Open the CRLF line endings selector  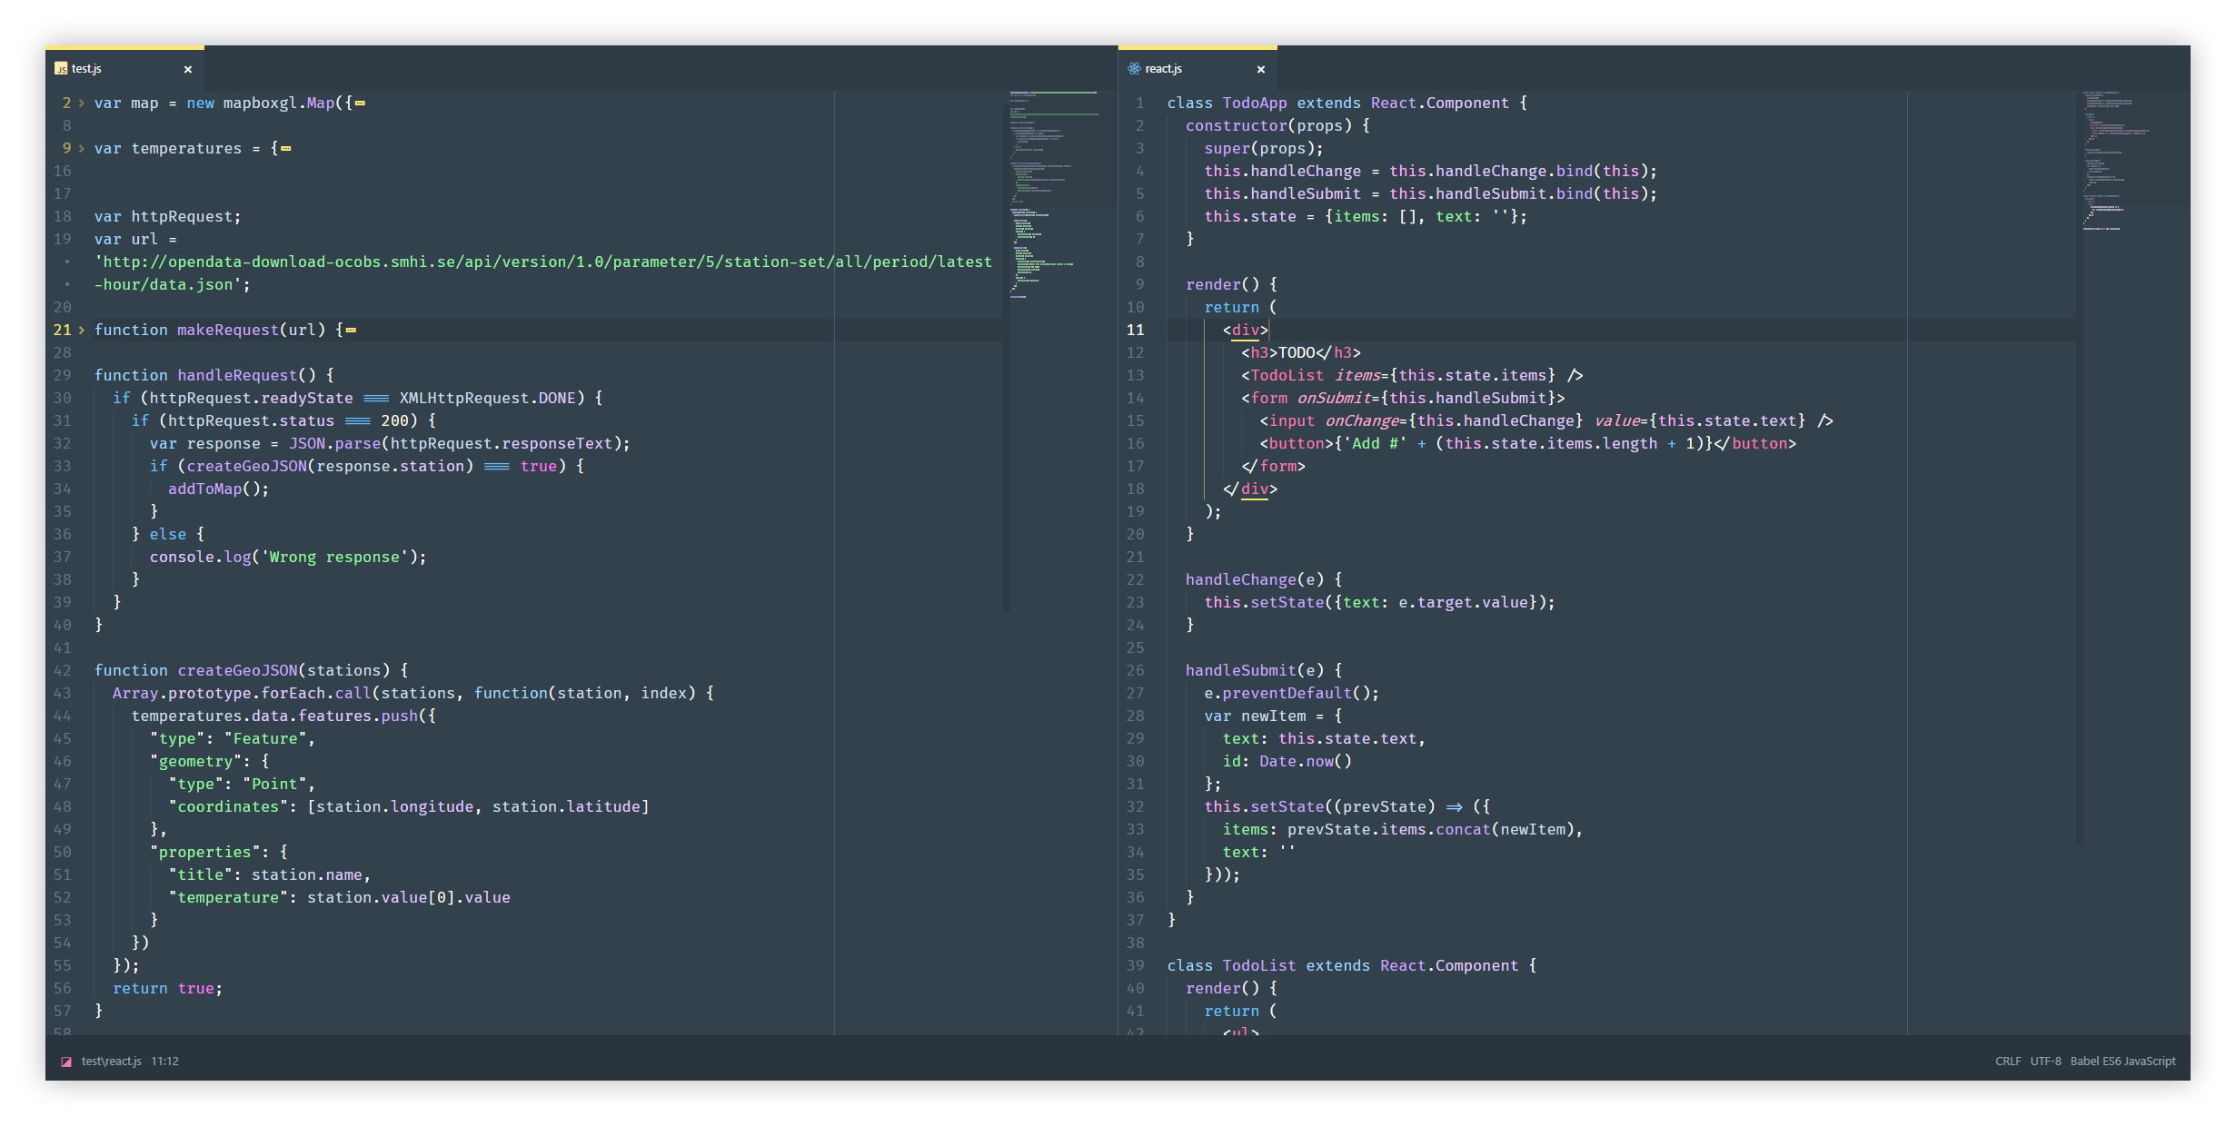(2008, 1062)
